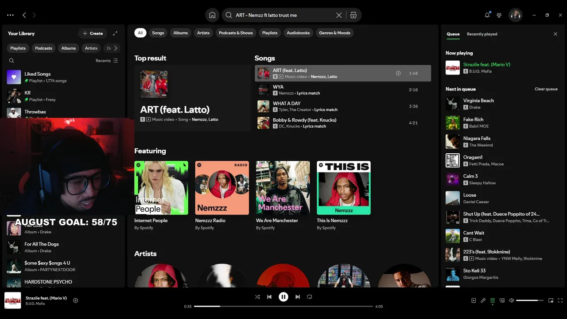This screenshot has width=567, height=319.
Task: Open the Liked Songs playlist
Action: click(x=63, y=77)
